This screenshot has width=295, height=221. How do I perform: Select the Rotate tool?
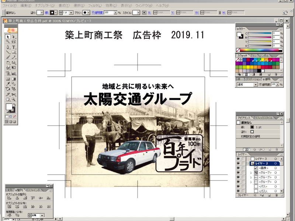pyautogui.click(x=8, y=63)
